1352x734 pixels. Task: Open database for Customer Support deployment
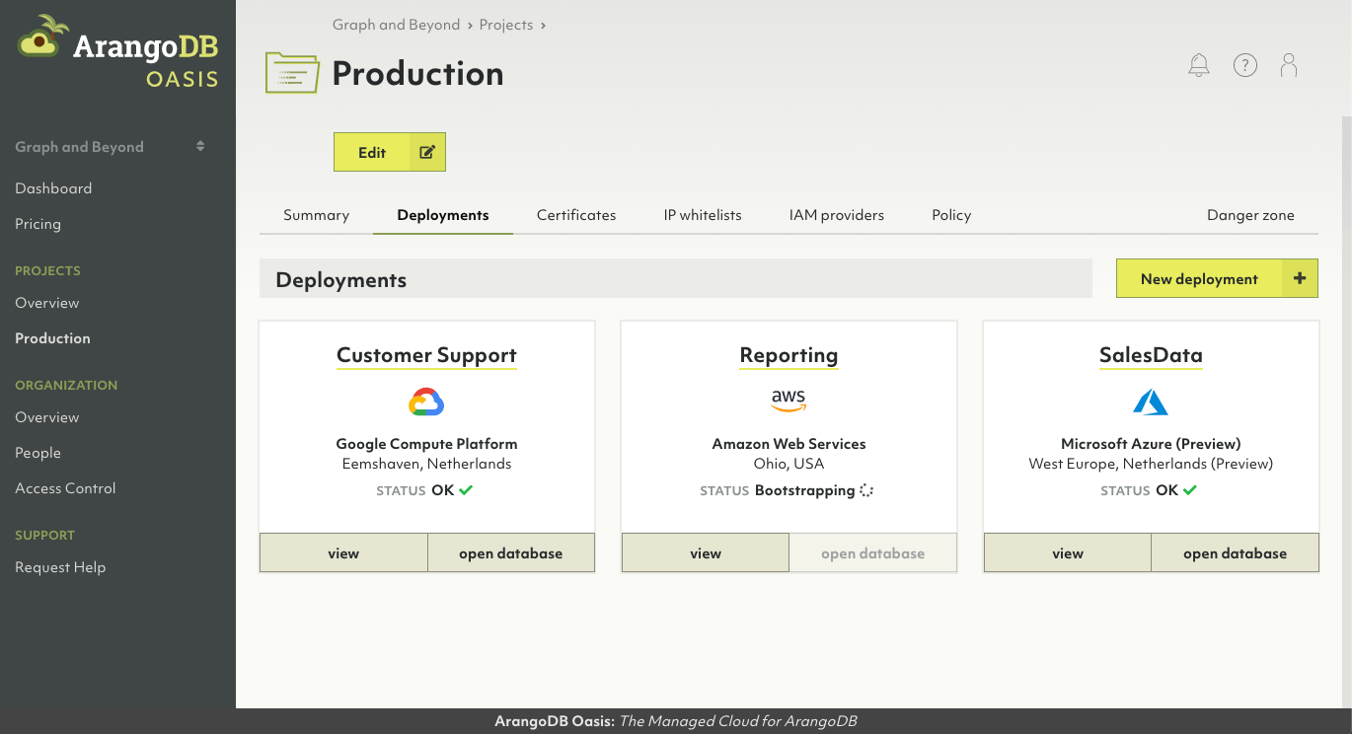(510, 553)
